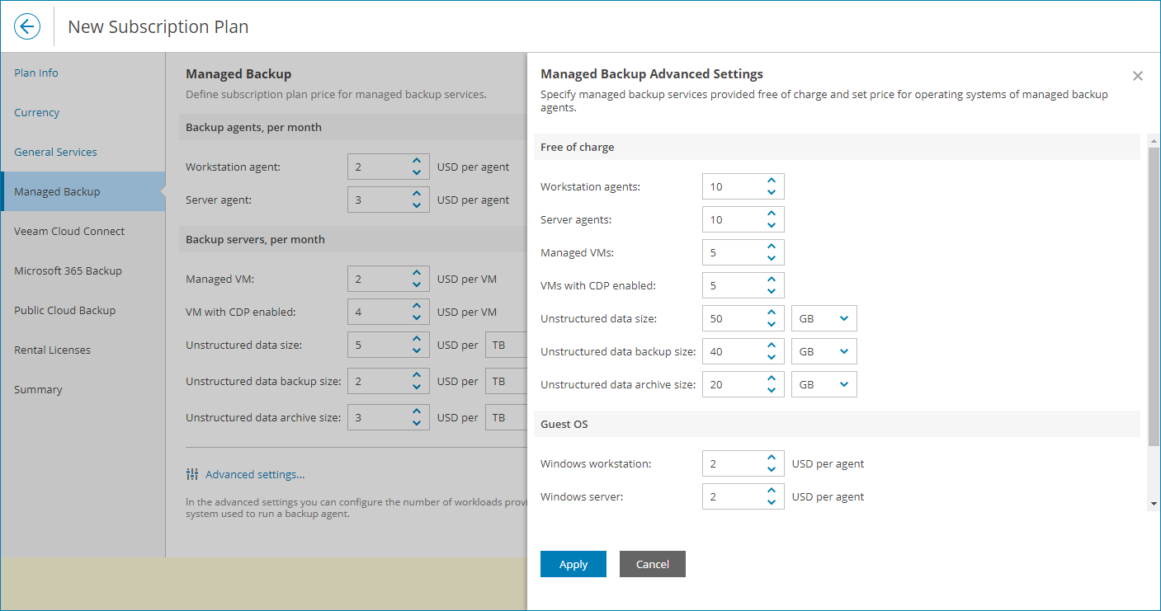
Task: Click the advanced settings panel scrollbar
Action: 1154,289
